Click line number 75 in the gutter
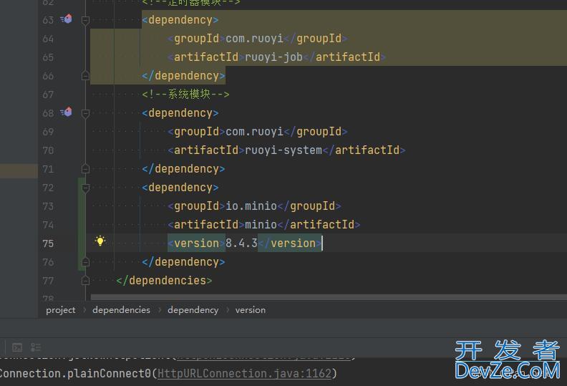 [x=48, y=243]
